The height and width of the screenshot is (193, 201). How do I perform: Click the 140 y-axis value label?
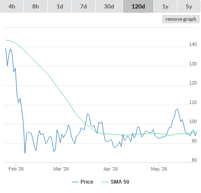[x=193, y=44]
